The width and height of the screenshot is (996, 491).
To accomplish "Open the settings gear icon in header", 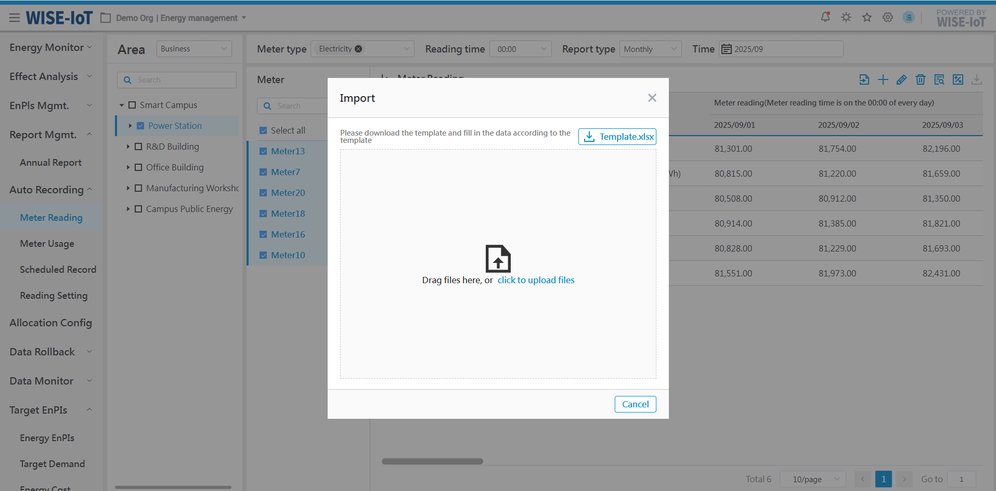I will (887, 17).
